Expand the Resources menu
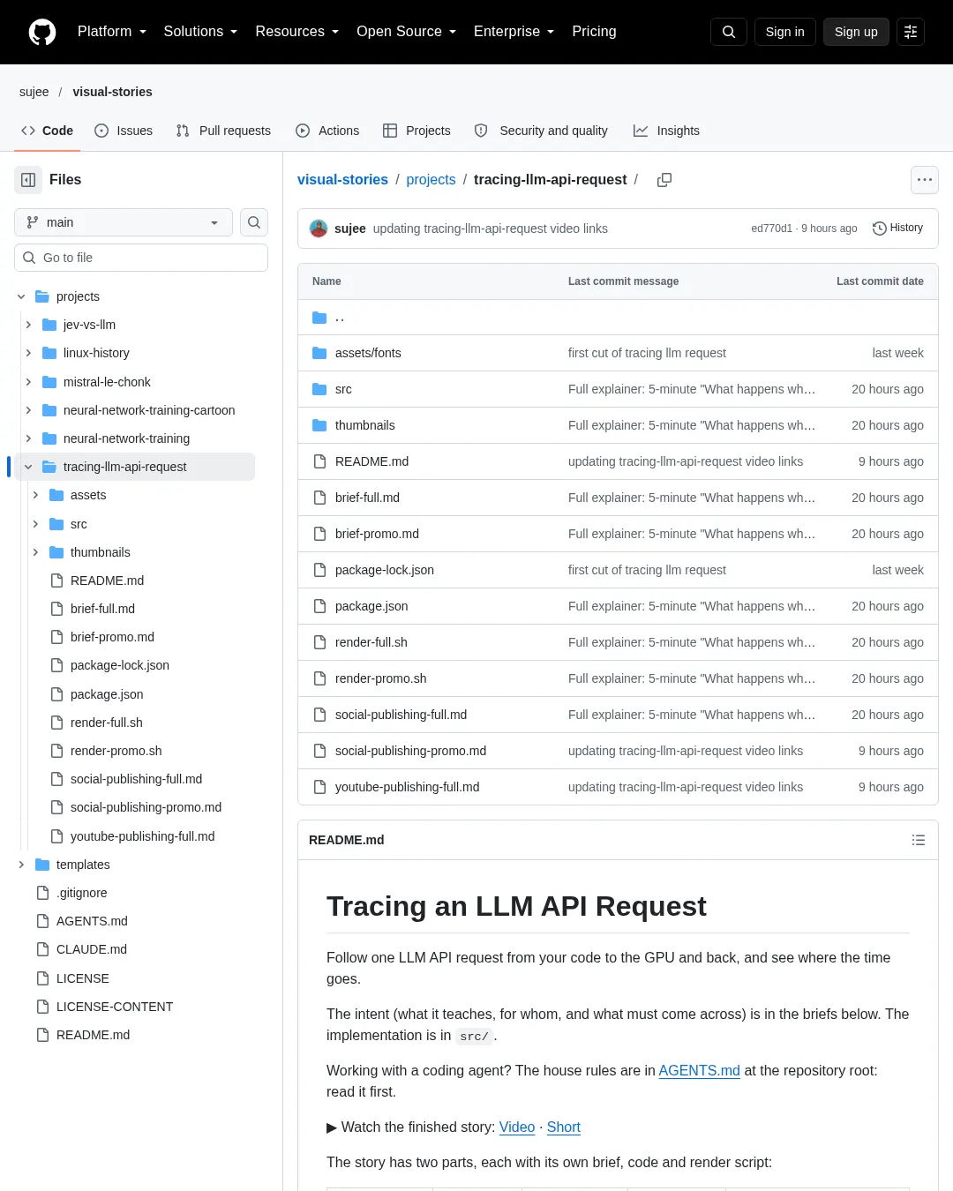Screen dimensions: 953x1191 click(296, 32)
